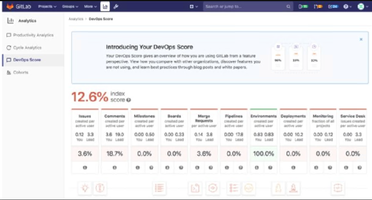Open Admin Area via wrench icon
Viewport: 372px width, 200px height.
coord(116,7)
